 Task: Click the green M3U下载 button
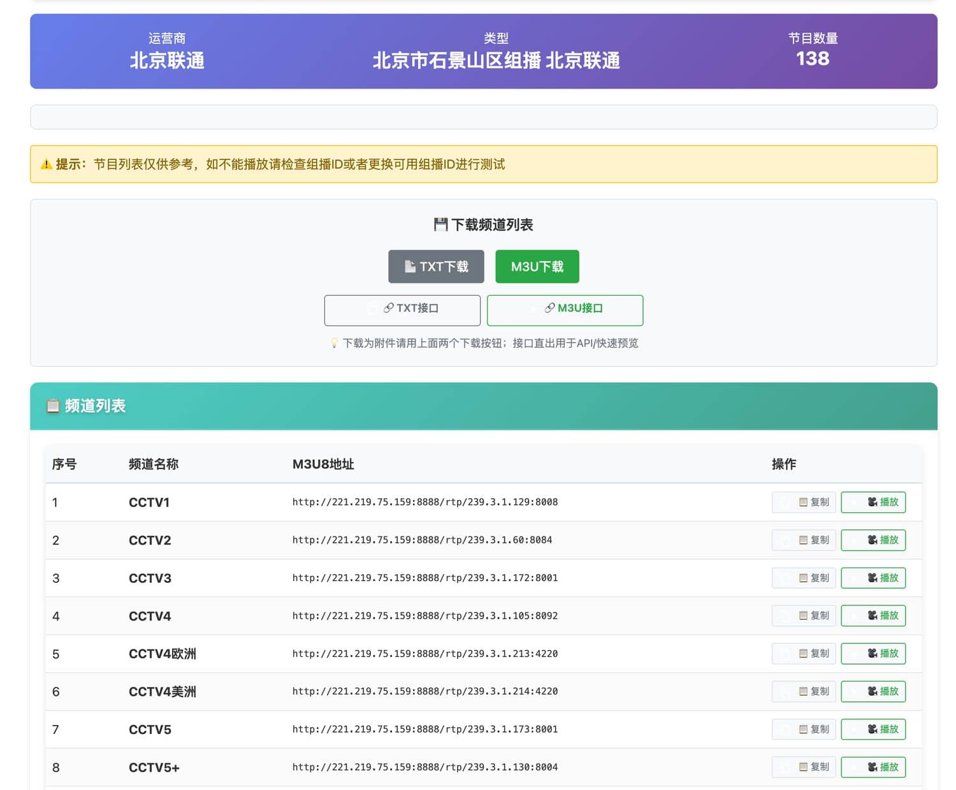(537, 266)
